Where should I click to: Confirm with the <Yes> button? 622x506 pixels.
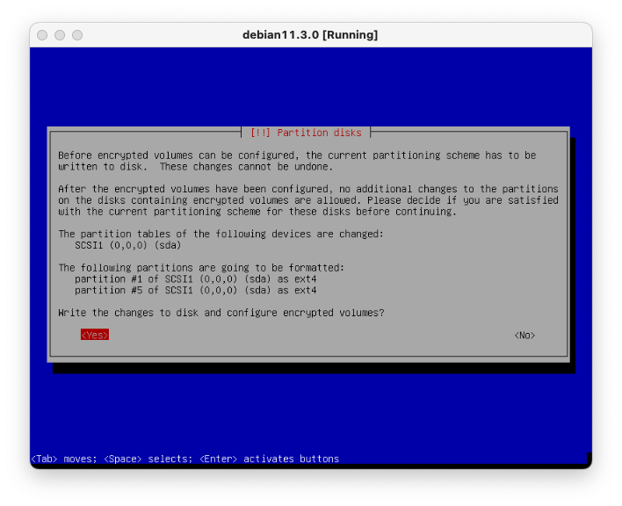click(x=94, y=335)
